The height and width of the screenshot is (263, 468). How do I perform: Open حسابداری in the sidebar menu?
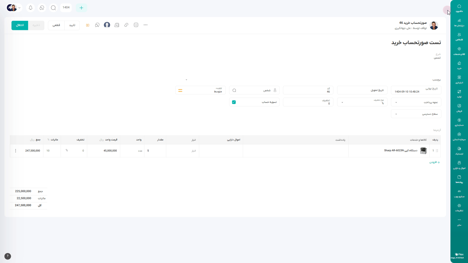[x=459, y=122]
